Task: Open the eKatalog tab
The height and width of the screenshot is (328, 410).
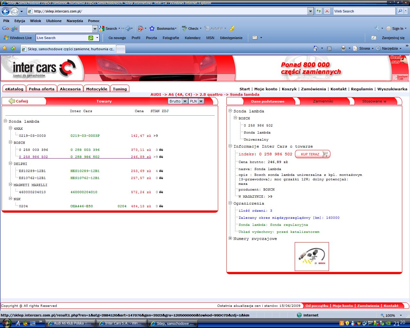Action: click(x=14, y=89)
